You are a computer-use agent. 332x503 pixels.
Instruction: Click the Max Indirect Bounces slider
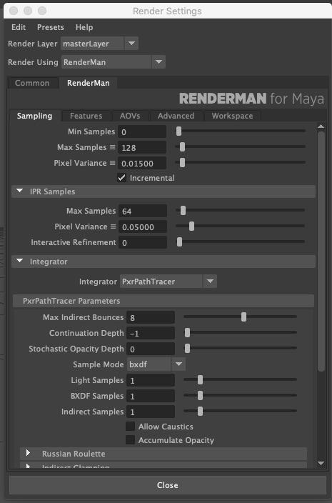(x=240, y=317)
